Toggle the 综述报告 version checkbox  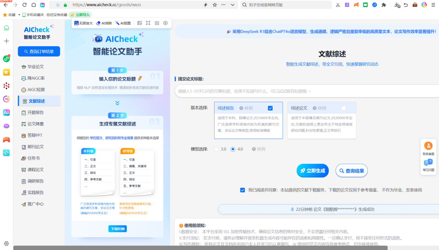click(x=270, y=108)
